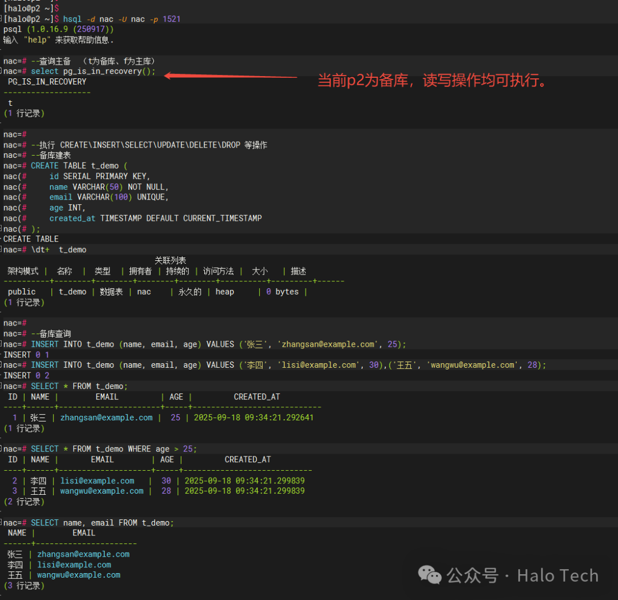Select the "关联列表" table title
The height and width of the screenshot is (600, 618).
tap(171, 260)
